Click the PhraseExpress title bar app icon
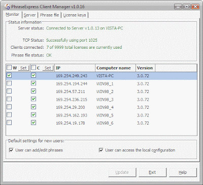Screen dimensions: 203x185 7,7
